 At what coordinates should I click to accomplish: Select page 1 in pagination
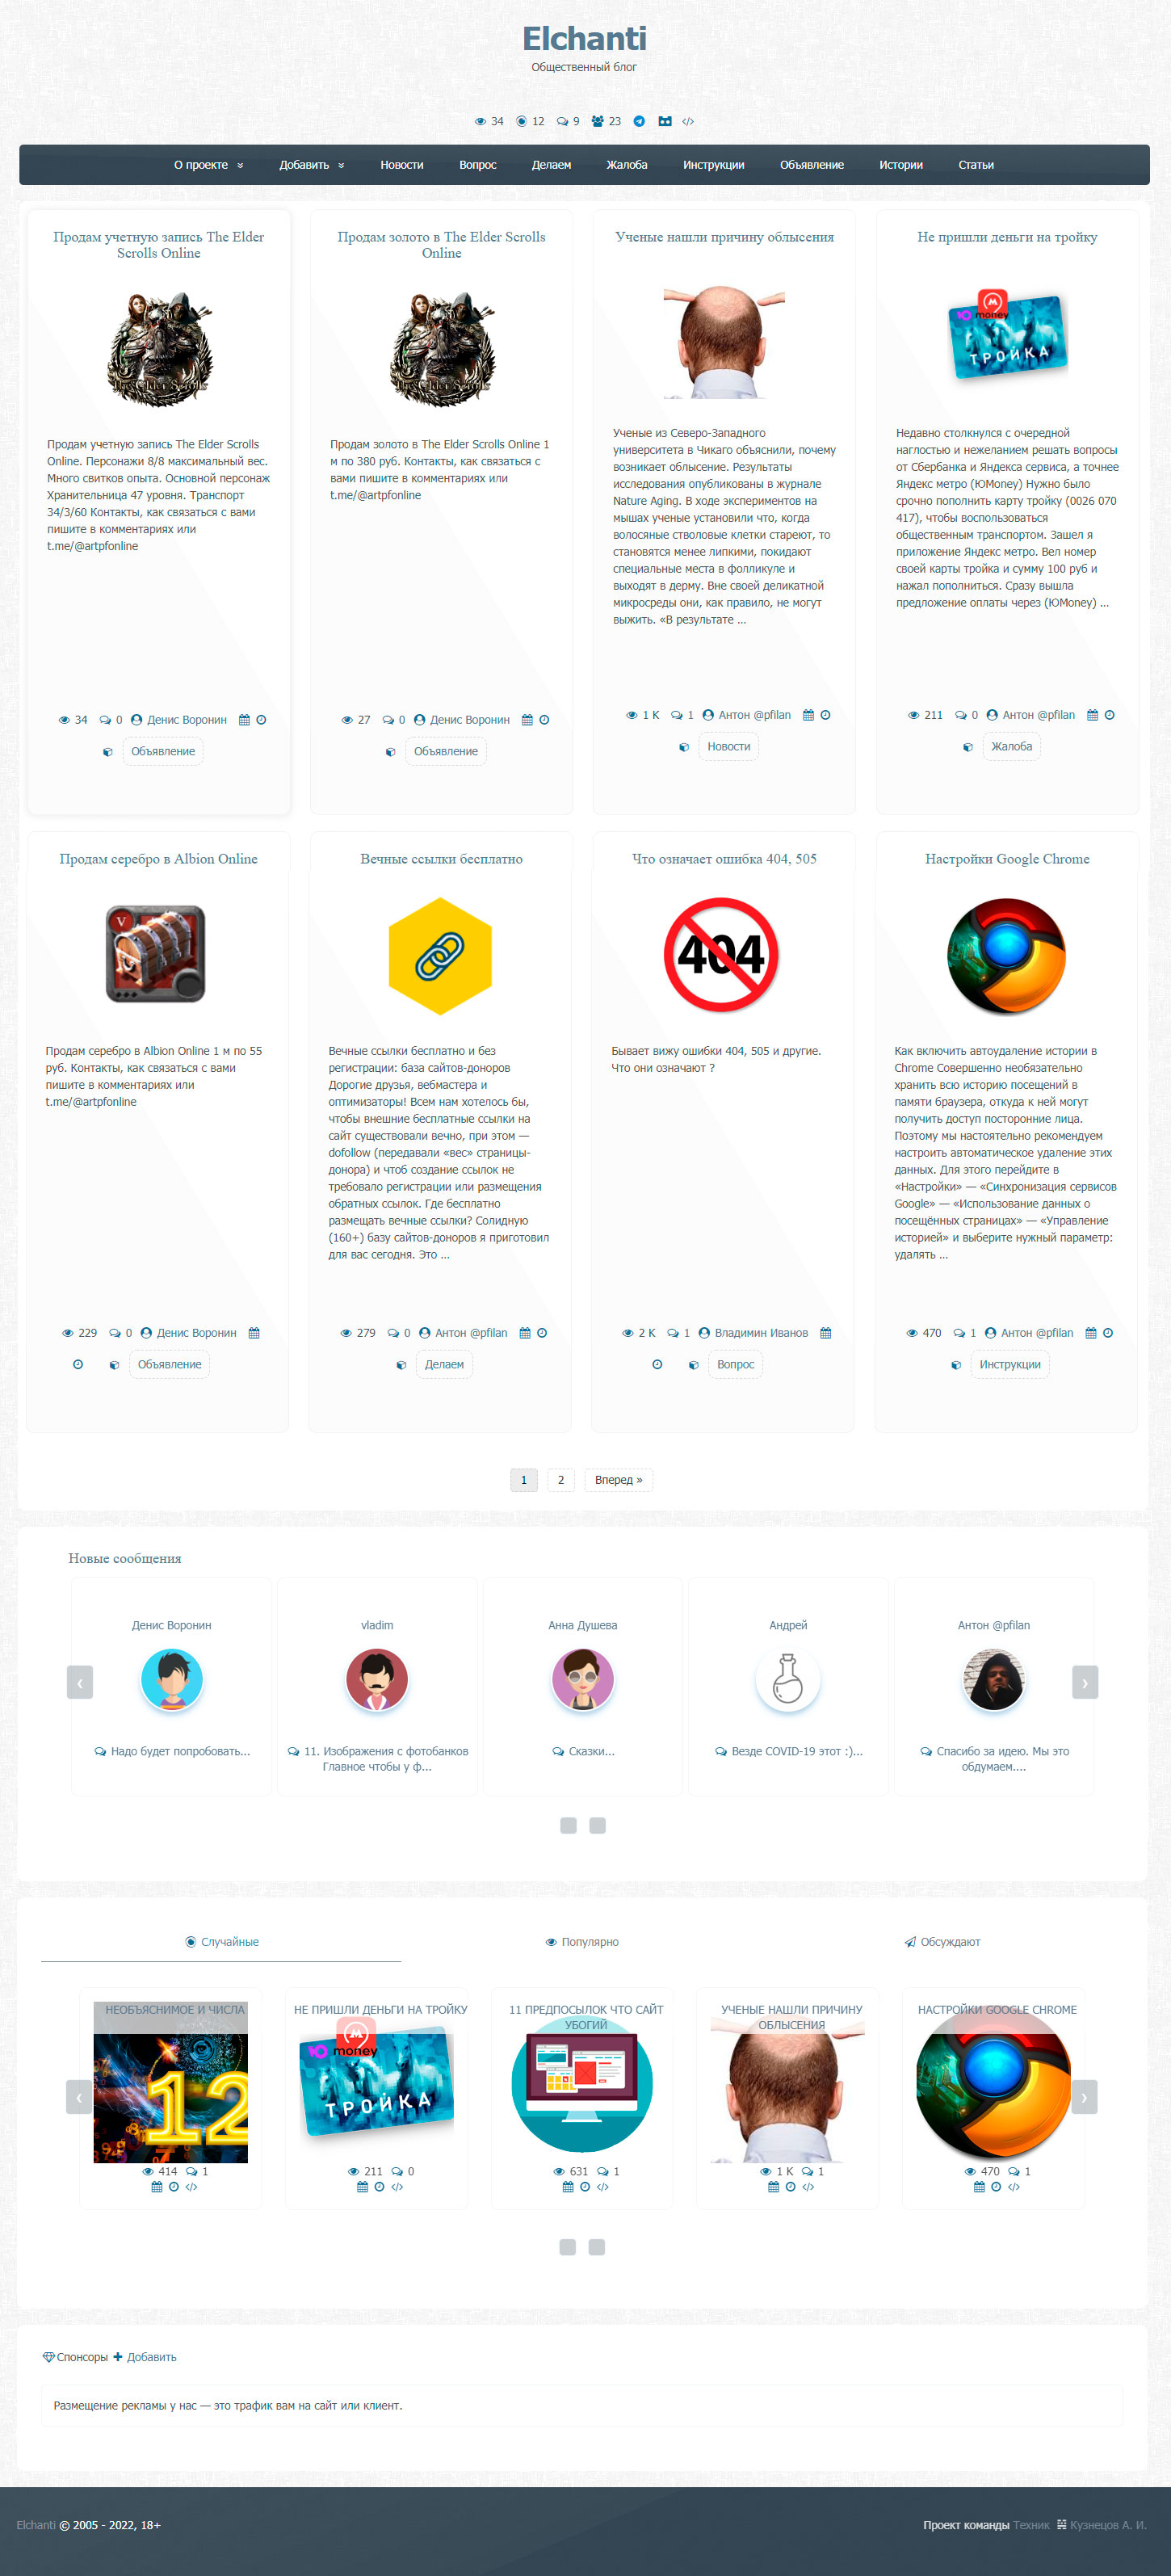tap(524, 1480)
